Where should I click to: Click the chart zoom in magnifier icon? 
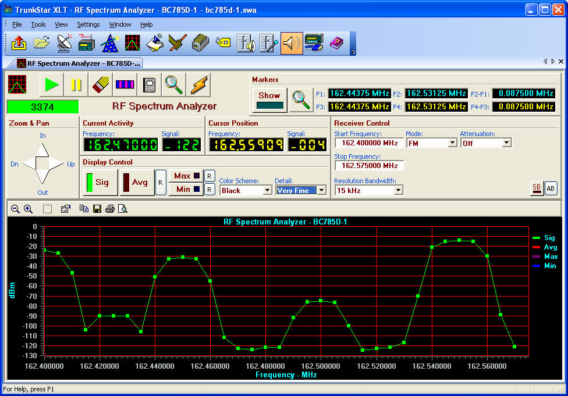point(29,209)
